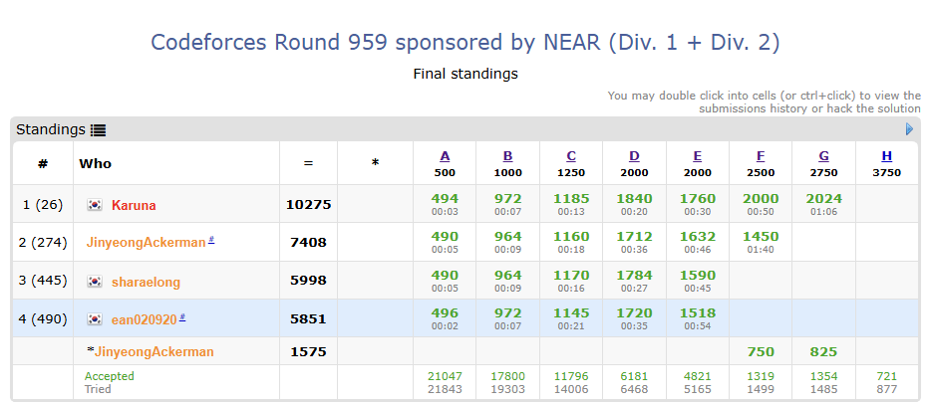Click the rank cell 1 (26)
The image size is (931, 408).
tap(43, 205)
